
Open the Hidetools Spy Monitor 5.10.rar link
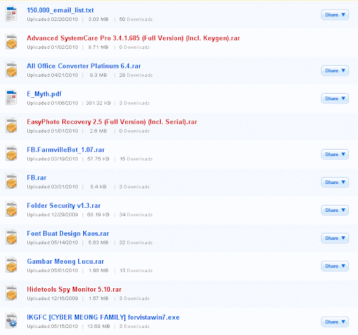tap(74, 290)
